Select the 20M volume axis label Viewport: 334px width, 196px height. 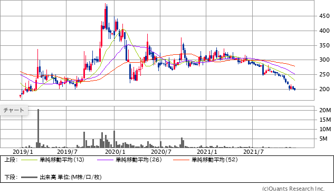point(325,110)
